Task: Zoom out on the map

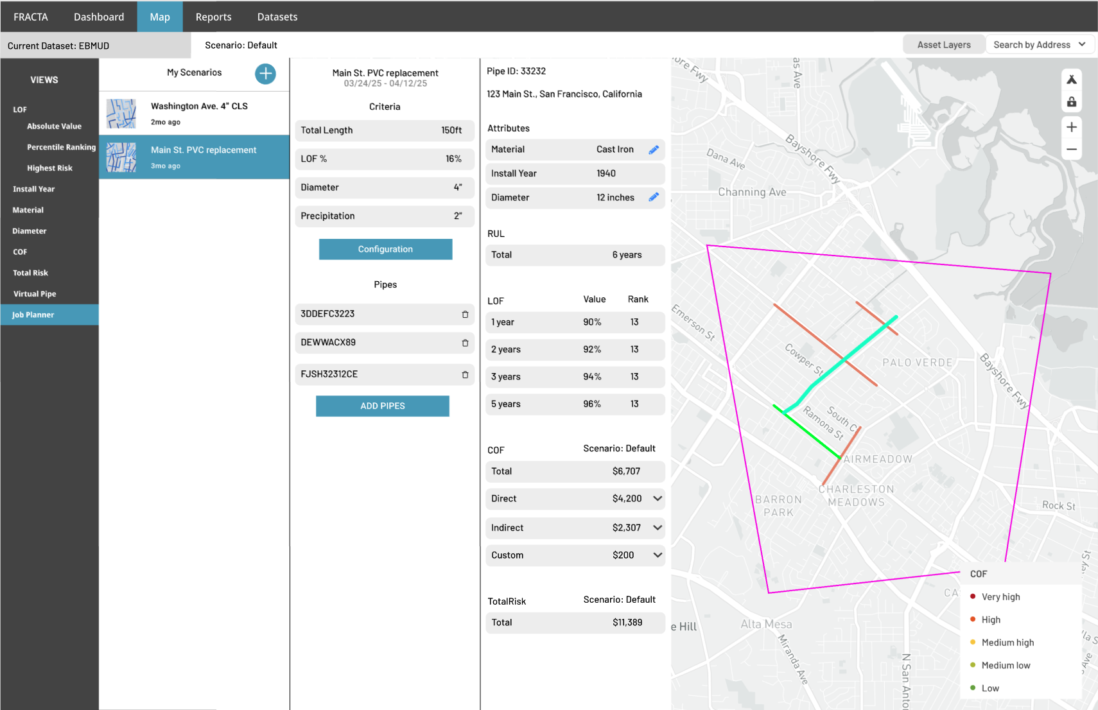Action: point(1072,149)
